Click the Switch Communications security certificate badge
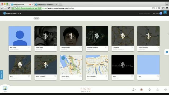169x95 pixels. tap(27, 8)
